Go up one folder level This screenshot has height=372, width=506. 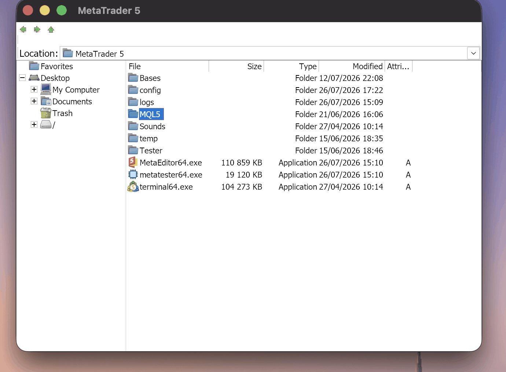(x=51, y=30)
